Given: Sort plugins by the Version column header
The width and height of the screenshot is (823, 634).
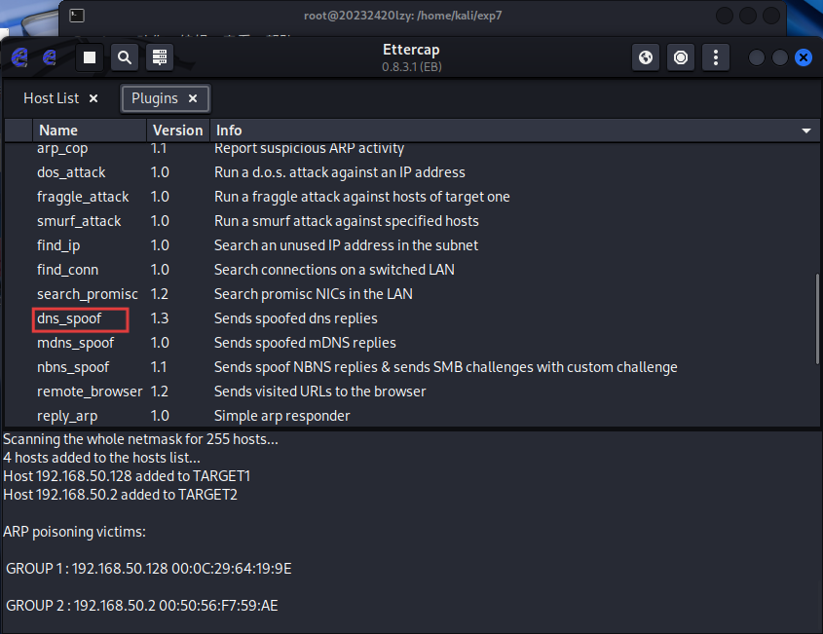Looking at the screenshot, I should tap(178, 131).
